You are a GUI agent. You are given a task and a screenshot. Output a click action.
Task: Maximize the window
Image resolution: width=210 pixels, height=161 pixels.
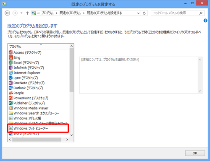point(193,3)
